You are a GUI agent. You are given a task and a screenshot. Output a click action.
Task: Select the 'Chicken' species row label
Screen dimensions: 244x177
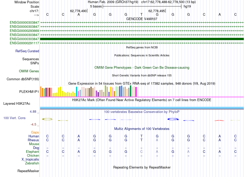[x=33, y=155]
